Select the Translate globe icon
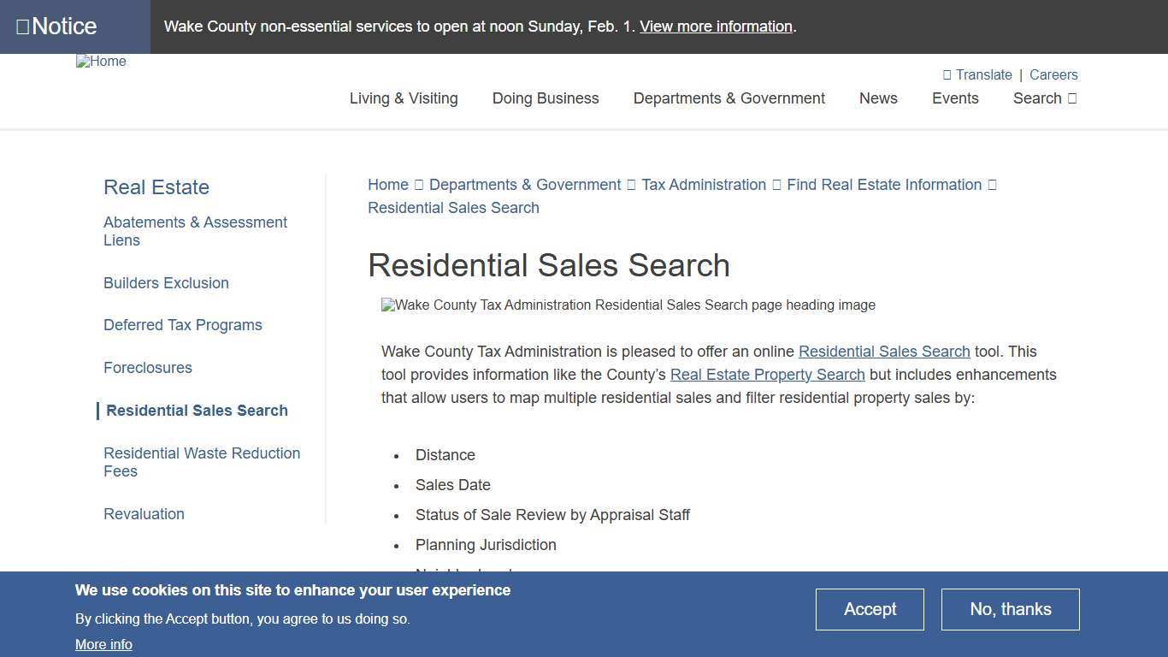This screenshot has width=1168, height=657. pyautogui.click(x=946, y=74)
